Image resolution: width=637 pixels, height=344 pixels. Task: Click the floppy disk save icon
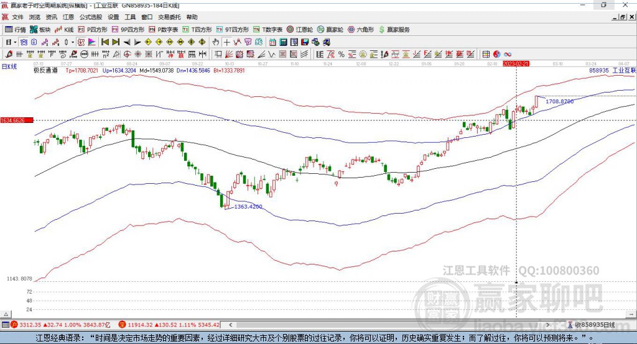pyautogui.click(x=305, y=42)
